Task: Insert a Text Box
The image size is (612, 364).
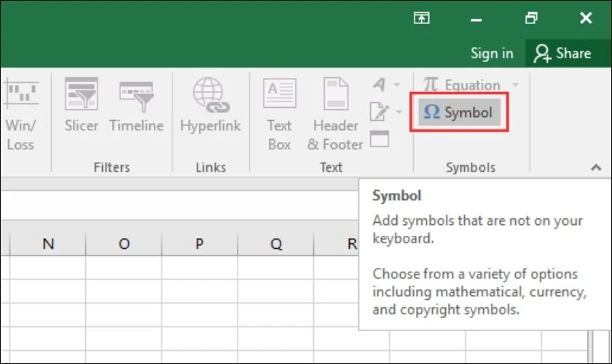Action: (280, 114)
